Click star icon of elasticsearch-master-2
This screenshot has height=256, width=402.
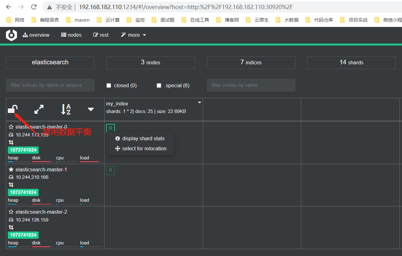11,212
